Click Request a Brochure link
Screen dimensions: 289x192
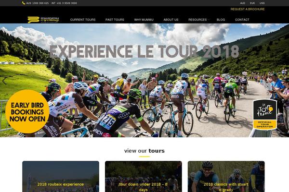point(248,9)
